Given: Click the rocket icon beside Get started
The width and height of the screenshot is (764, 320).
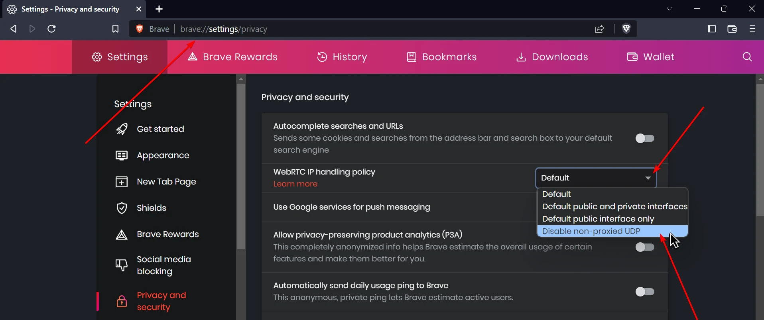Looking at the screenshot, I should coord(122,129).
